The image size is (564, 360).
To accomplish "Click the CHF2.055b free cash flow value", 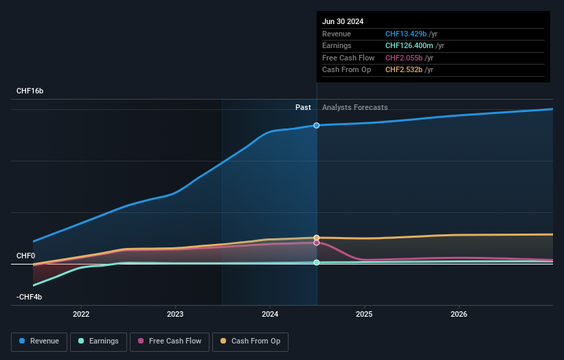I will click(x=403, y=58).
